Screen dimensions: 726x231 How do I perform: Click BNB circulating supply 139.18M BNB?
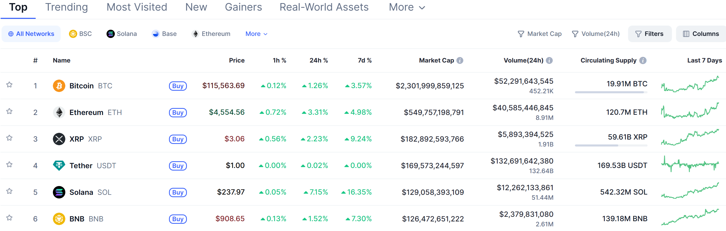625,219
